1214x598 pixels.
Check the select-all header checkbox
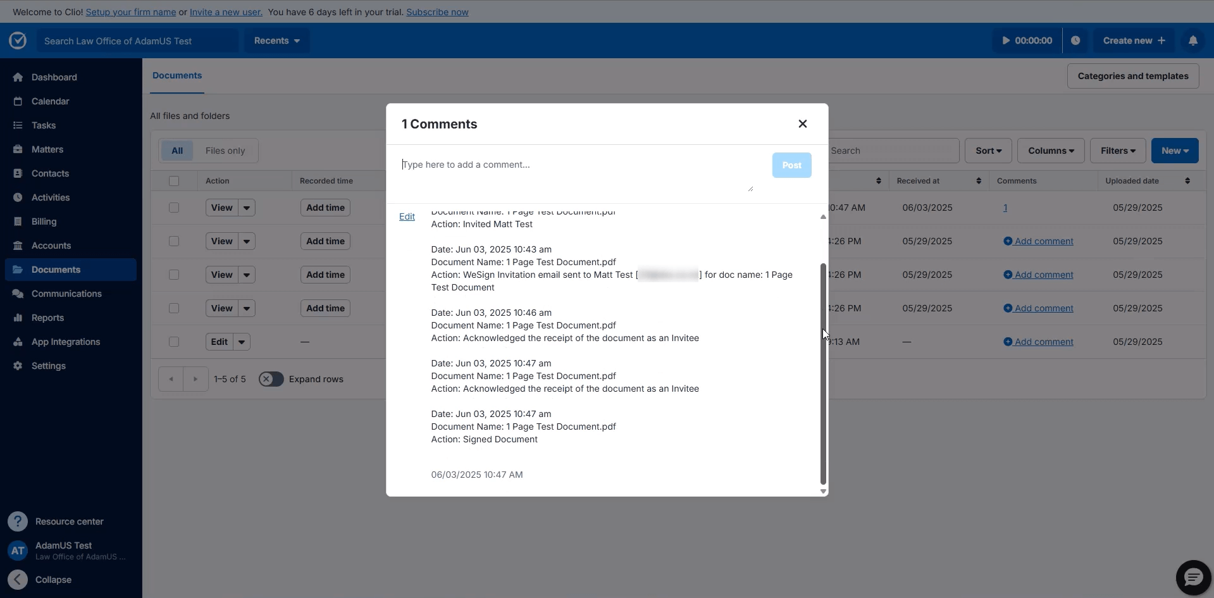tap(174, 181)
